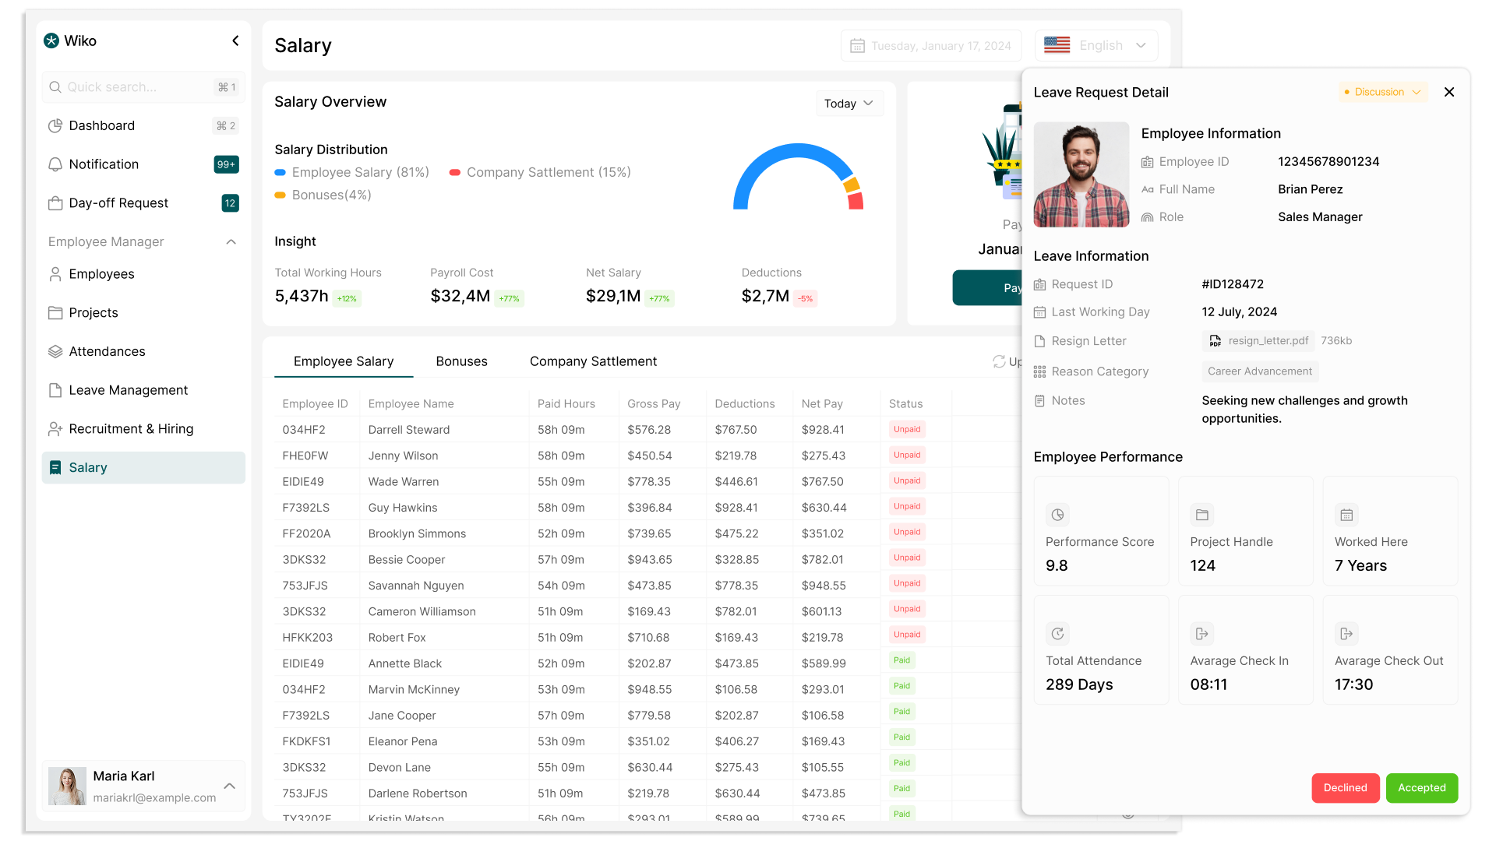1496x841 pixels.
Task: Switch to the Bonuses tab
Action: (x=461, y=361)
